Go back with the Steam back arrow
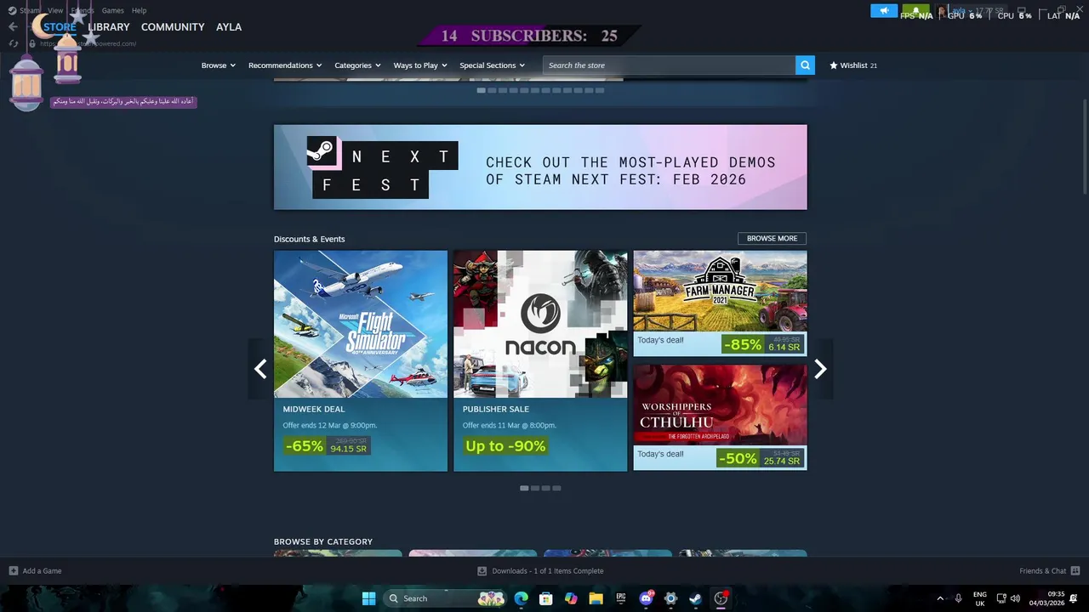This screenshot has width=1089, height=612. [13, 27]
